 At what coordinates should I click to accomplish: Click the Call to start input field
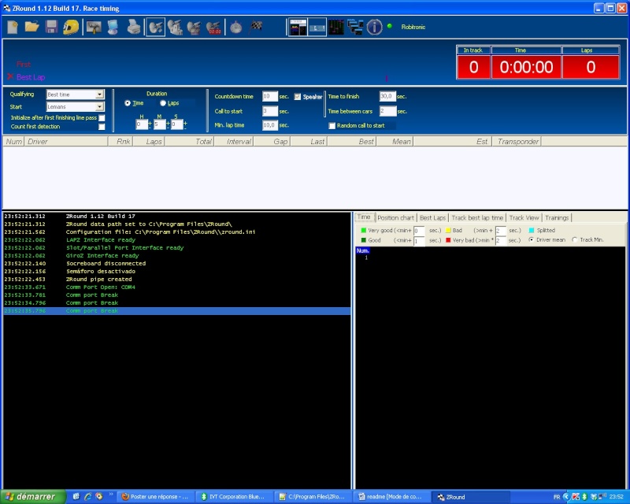[269, 111]
